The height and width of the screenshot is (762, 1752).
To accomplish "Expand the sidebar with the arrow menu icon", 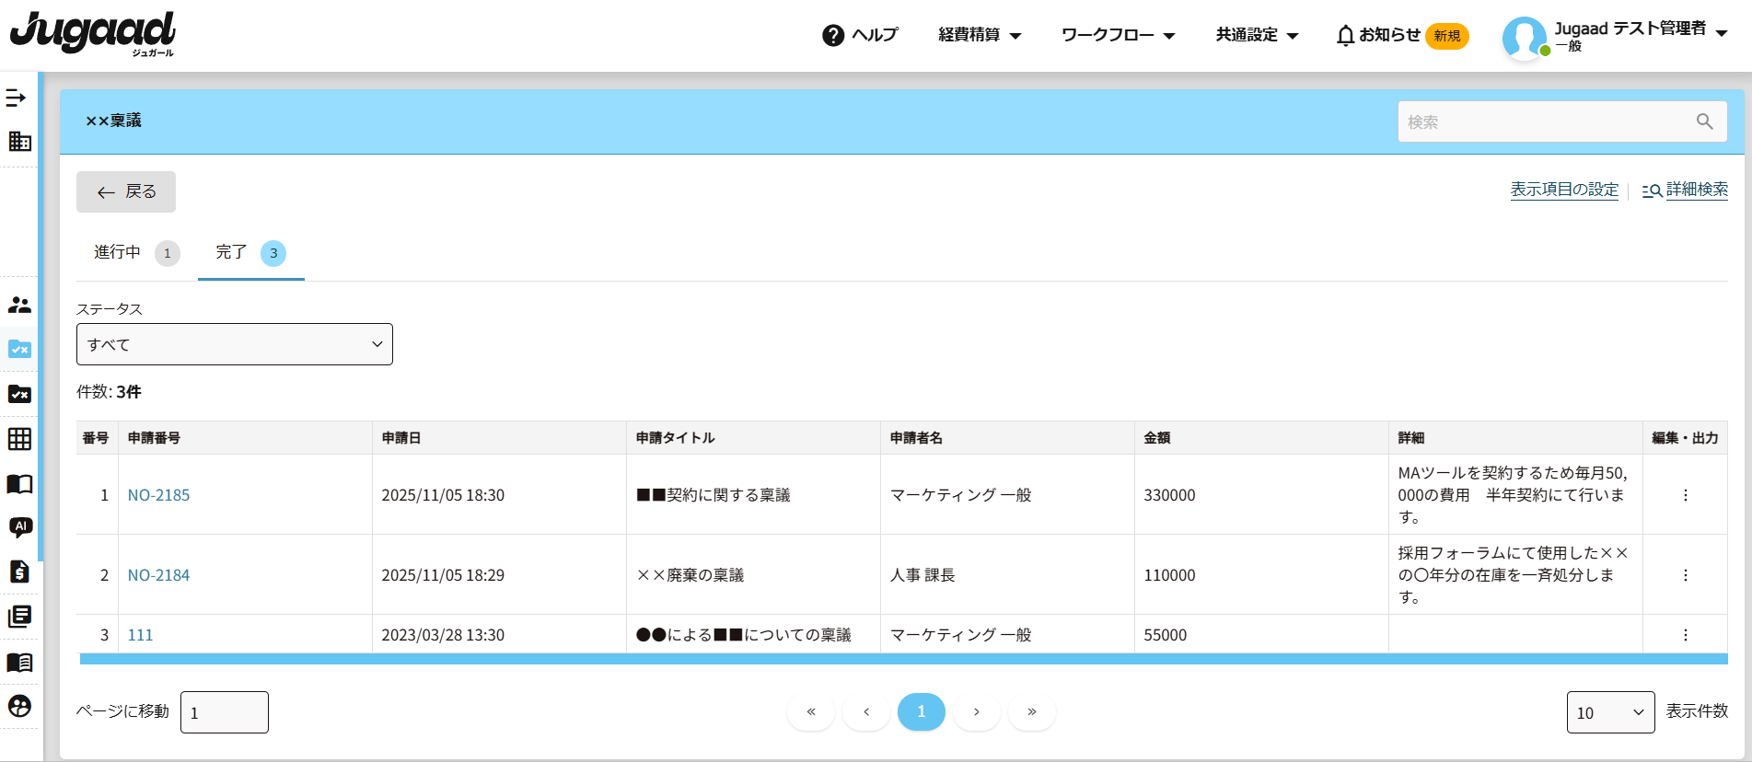I will point(16,98).
